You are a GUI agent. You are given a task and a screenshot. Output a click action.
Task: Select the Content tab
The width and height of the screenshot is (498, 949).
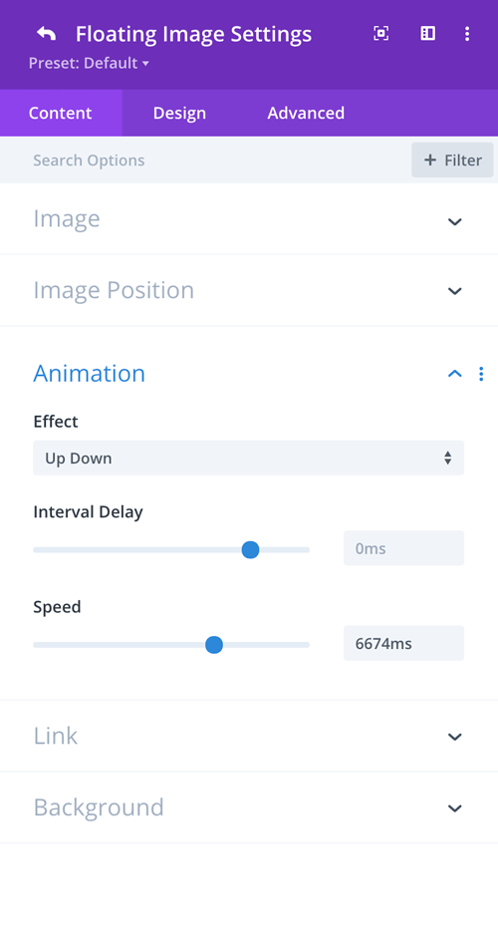[61, 114]
